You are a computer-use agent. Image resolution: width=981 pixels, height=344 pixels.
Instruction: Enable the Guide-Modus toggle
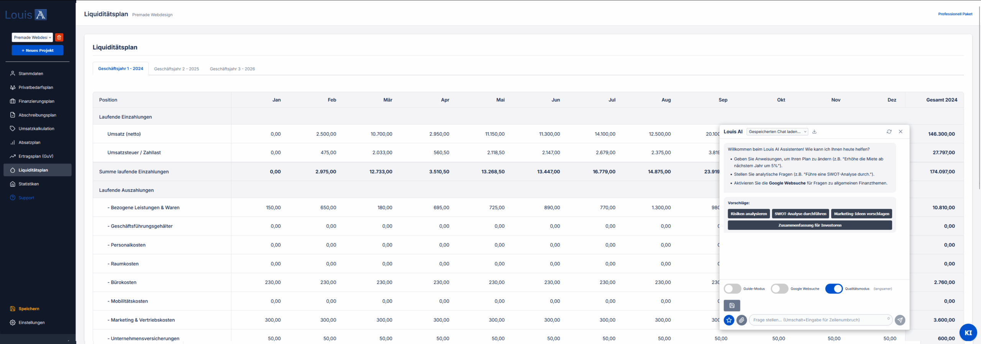click(732, 289)
